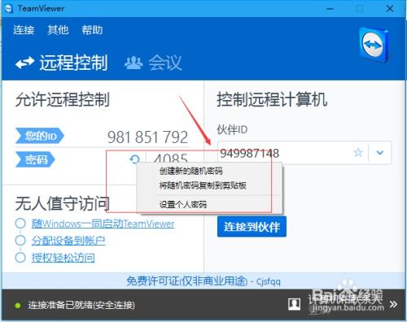Viewport: 407px width, 322px height.
Task: Toggle circle beside 随Windows一同启动TeamViewer
Action: 20,224
